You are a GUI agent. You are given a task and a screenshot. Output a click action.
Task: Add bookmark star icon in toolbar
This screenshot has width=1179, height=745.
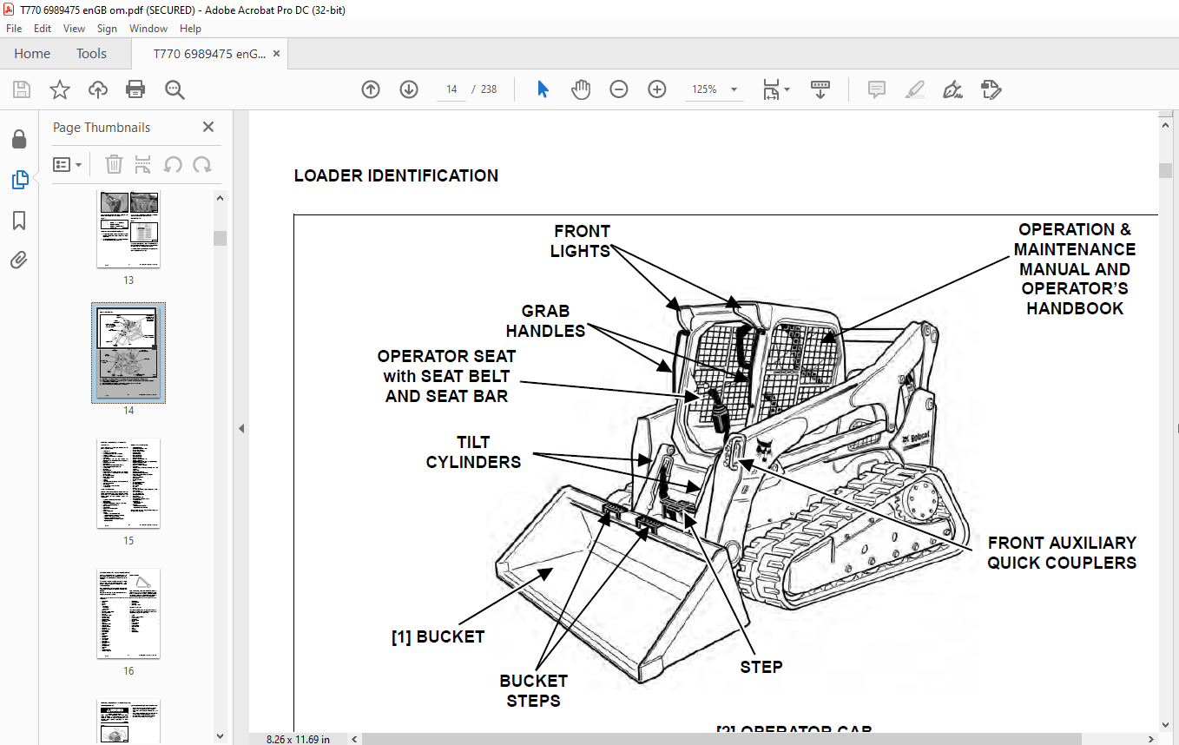59,89
